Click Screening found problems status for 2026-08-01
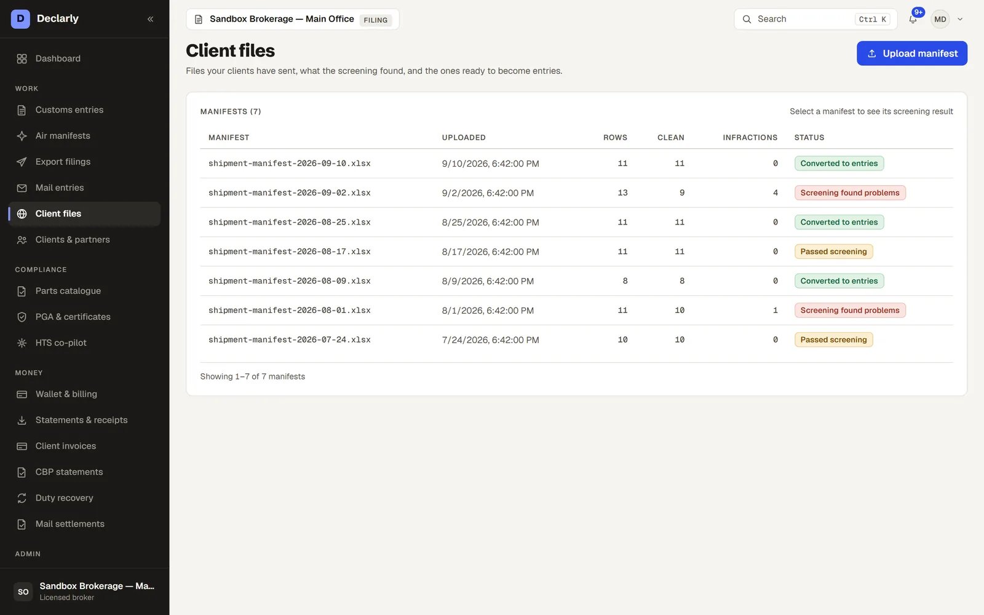Image resolution: width=984 pixels, height=615 pixels. pyautogui.click(x=849, y=311)
